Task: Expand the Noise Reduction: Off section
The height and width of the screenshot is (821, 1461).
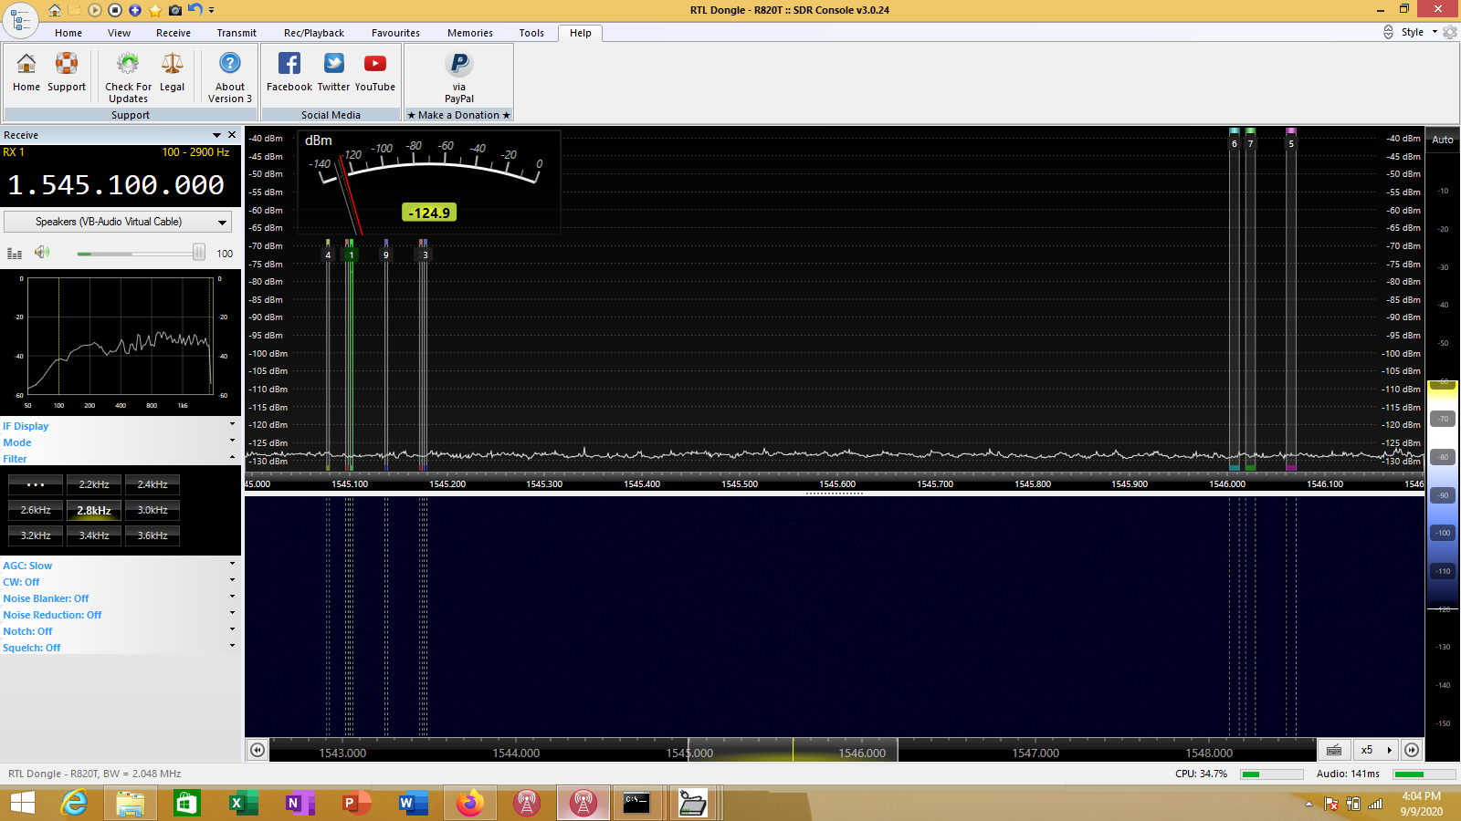Action: coord(52,615)
